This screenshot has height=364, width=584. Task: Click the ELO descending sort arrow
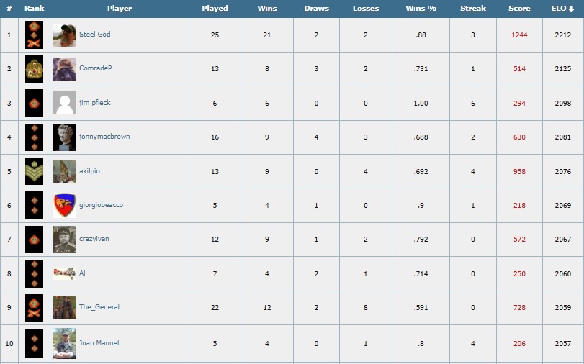[571, 9]
